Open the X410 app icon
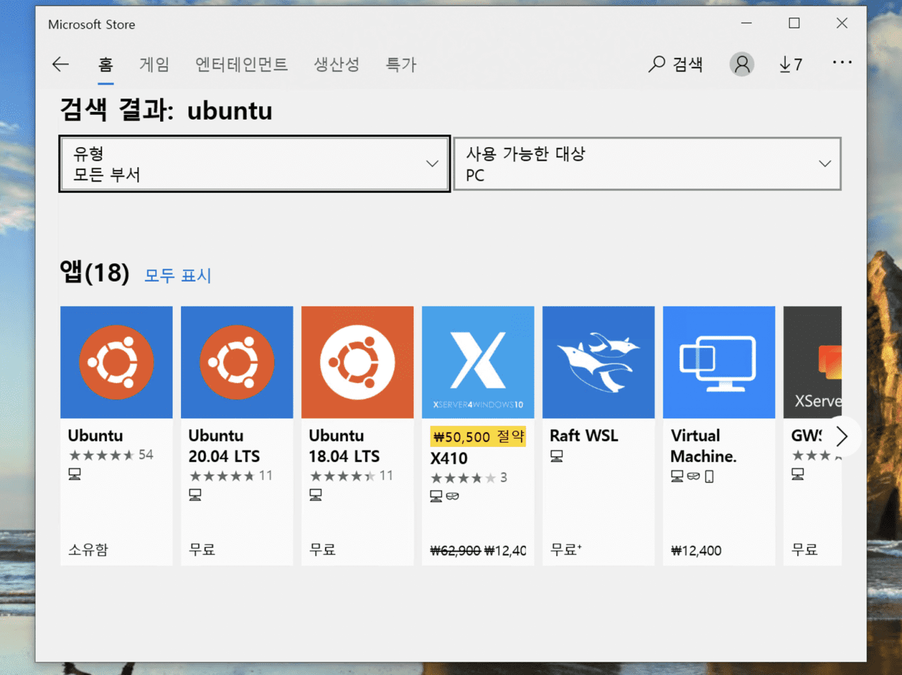 pyautogui.click(x=478, y=362)
